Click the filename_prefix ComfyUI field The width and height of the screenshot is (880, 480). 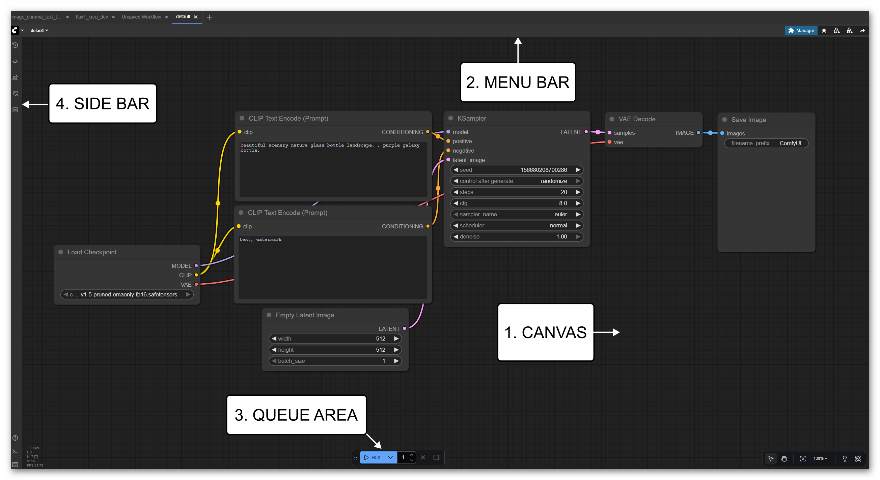point(766,143)
